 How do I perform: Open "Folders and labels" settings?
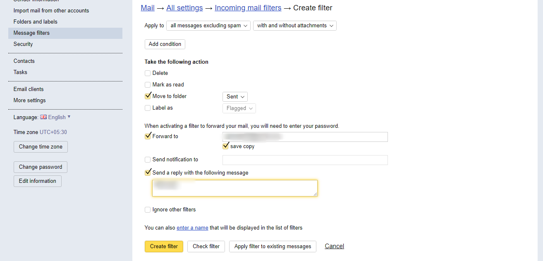point(34,22)
